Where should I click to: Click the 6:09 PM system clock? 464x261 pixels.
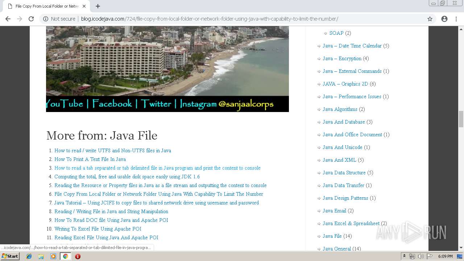point(445,256)
